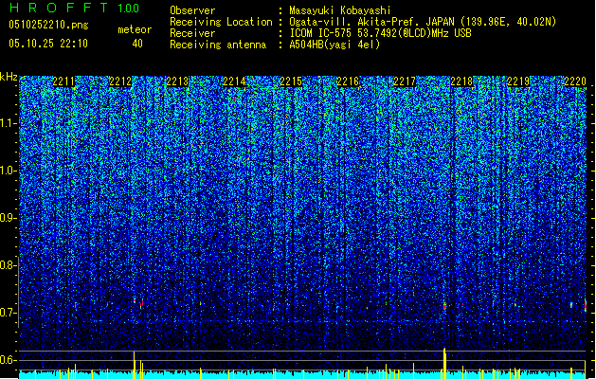
Task: Select the ICOM IC-575 53.7492 MHz USB text
Action: pos(380,33)
